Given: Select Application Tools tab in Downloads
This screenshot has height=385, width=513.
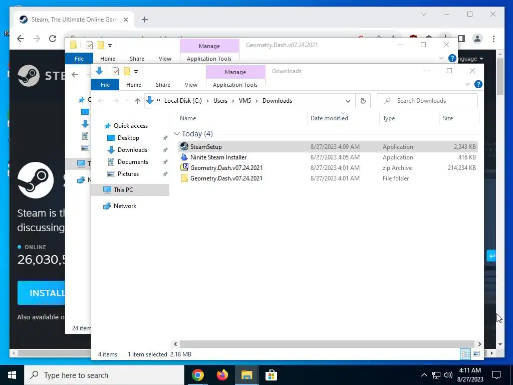Looking at the screenshot, I should click(x=235, y=84).
